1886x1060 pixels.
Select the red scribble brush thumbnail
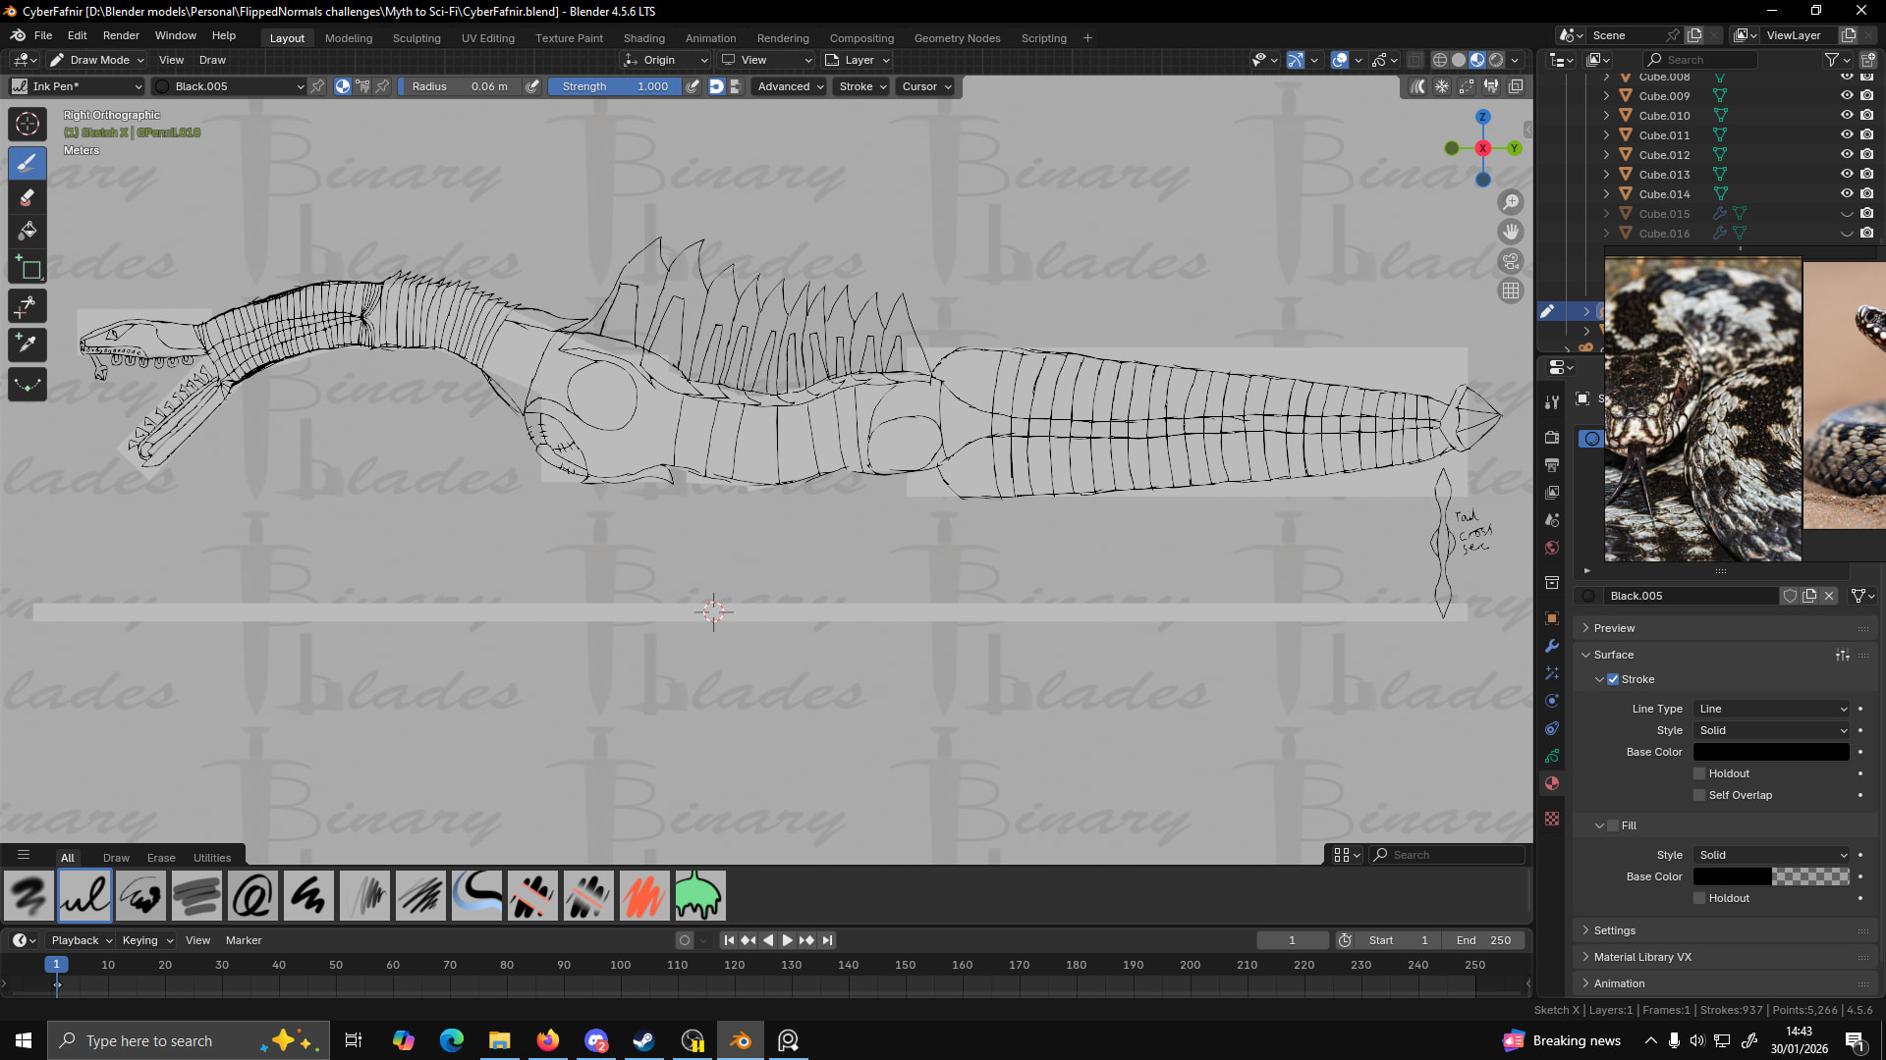(x=644, y=895)
